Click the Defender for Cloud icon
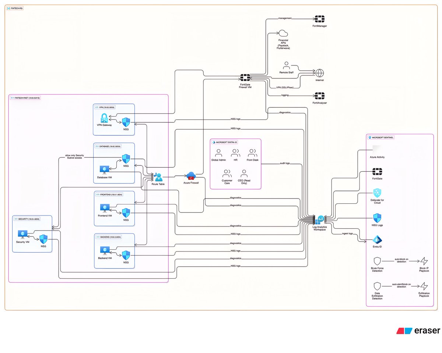 point(377,193)
